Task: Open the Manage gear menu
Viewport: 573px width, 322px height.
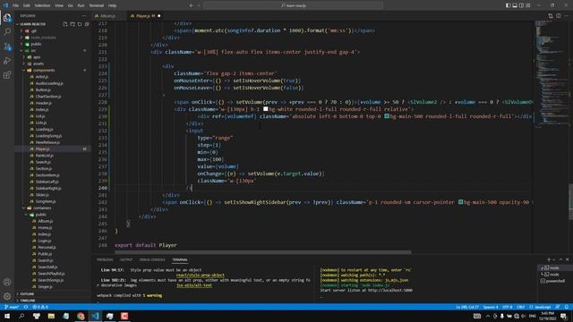Action: click(x=7, y=296)
